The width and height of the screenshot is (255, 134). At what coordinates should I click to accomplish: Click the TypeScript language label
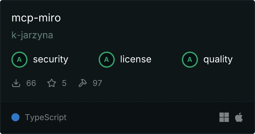[x=46, y=118]
